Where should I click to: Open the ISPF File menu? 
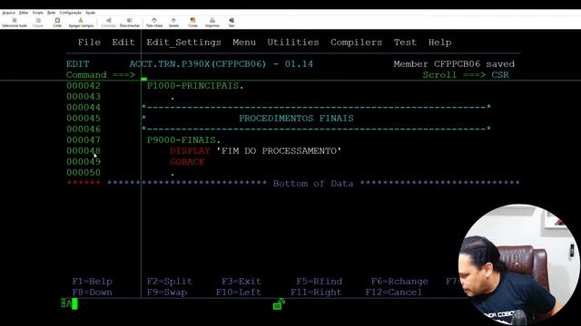89,43
